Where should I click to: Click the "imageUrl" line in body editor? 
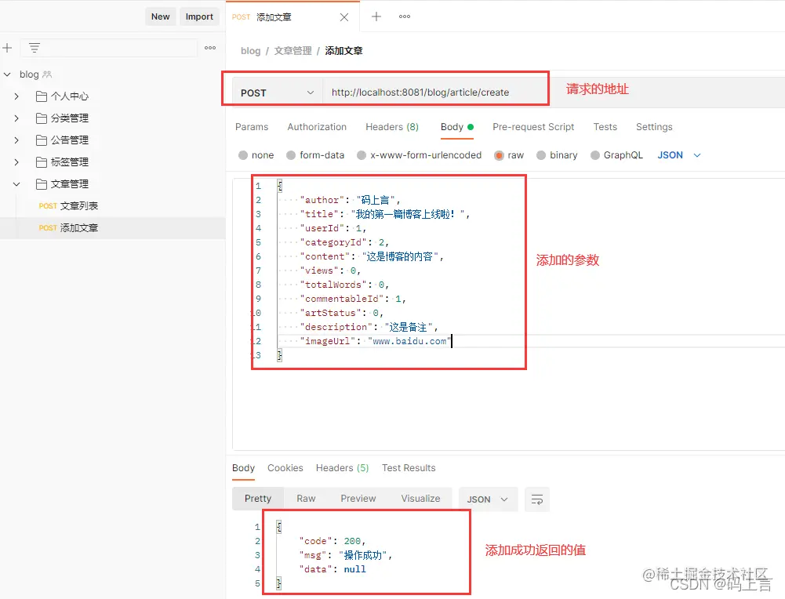click(376, 341)
